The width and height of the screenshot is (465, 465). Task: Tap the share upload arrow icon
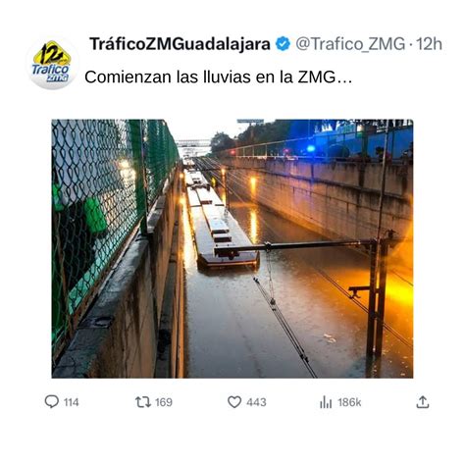(x=423, y=402)
